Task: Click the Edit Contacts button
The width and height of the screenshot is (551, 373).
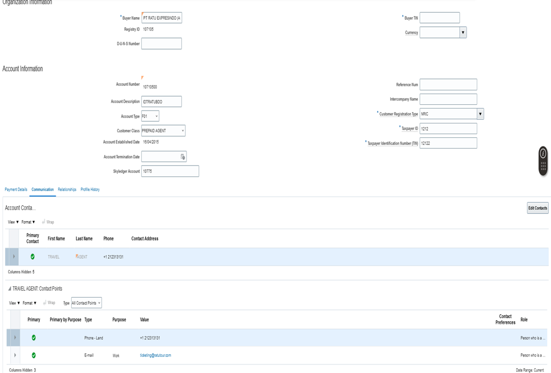Action: (538, 208)
